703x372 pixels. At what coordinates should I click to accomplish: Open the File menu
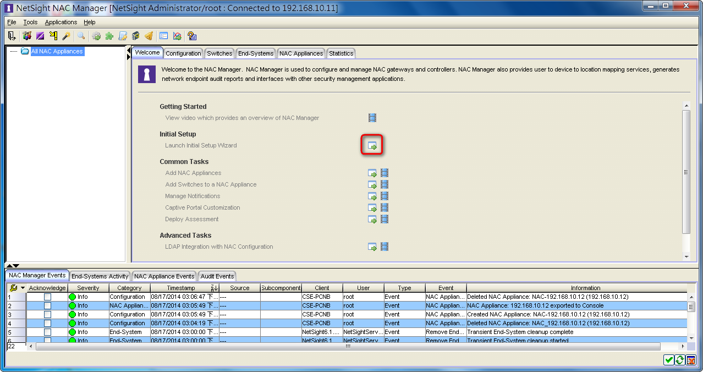12,22
